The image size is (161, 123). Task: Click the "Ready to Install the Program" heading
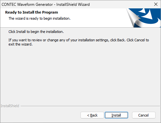[x=32, y=12]
